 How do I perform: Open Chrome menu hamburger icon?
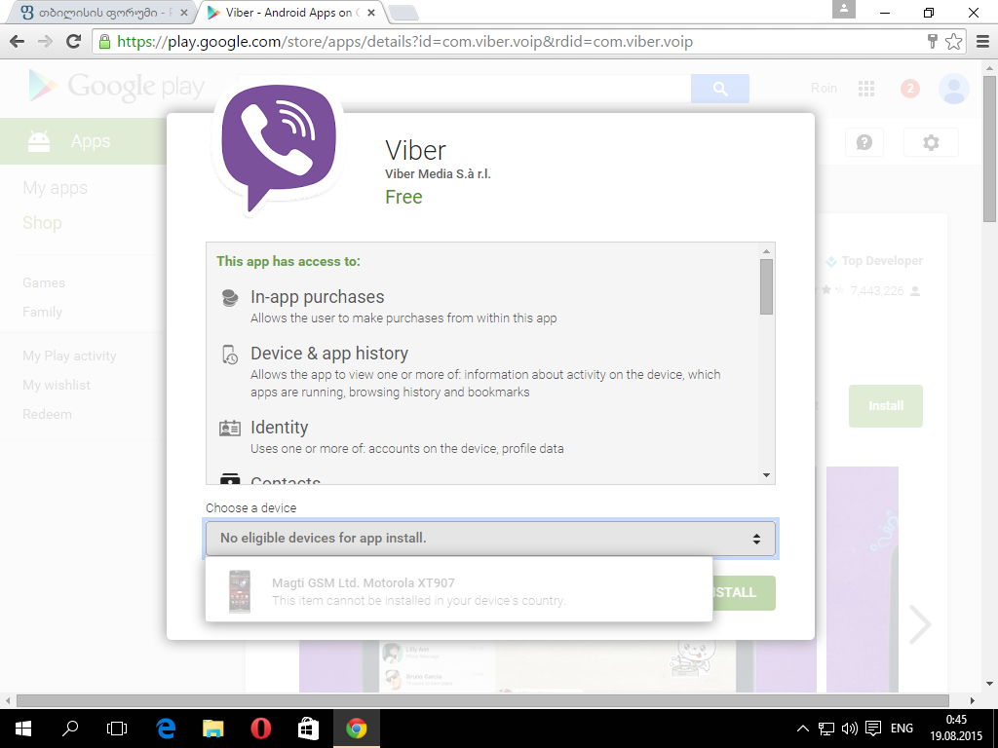coord(982,42)
